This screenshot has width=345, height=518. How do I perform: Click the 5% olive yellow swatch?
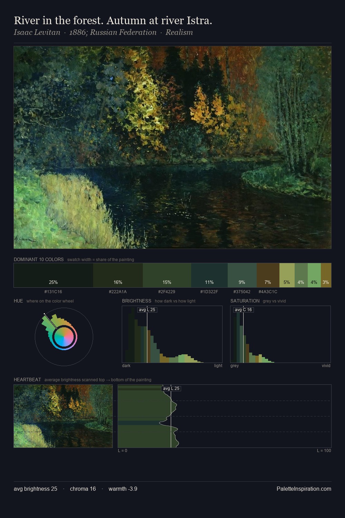(x=287, y=275)
